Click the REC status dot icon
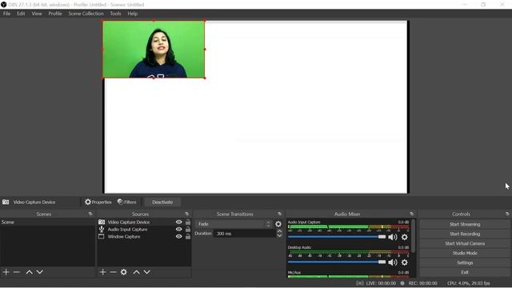 (x=402, y=283)
